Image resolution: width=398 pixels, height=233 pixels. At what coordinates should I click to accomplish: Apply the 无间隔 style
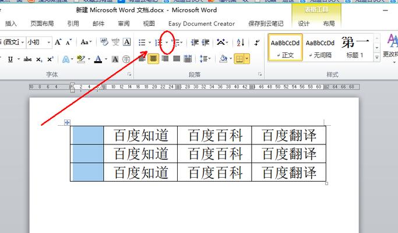[x=320, y=47]
